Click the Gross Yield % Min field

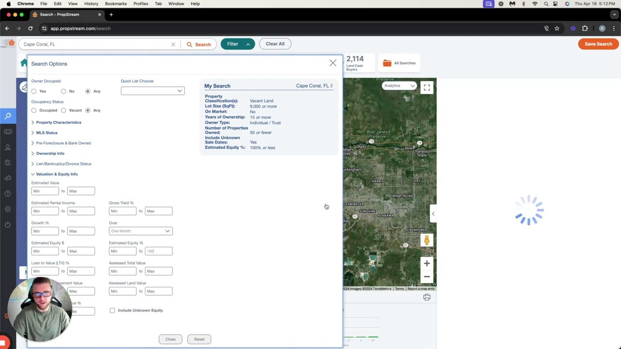(123, 211)
